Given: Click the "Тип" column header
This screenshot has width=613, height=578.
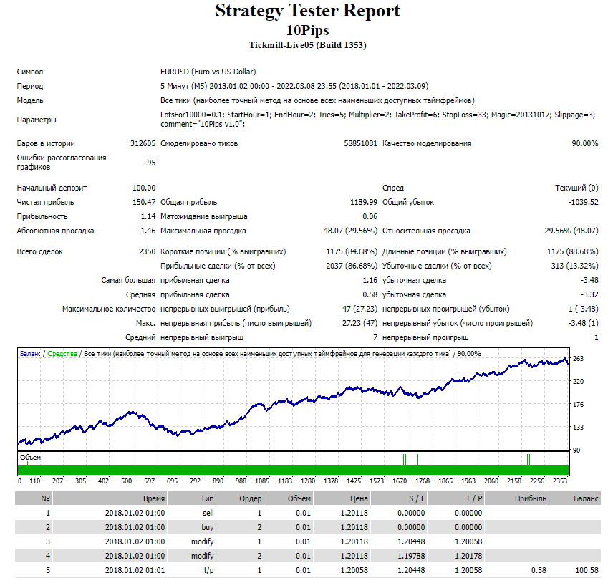Looking at the screenshot, I should [206, 498].
